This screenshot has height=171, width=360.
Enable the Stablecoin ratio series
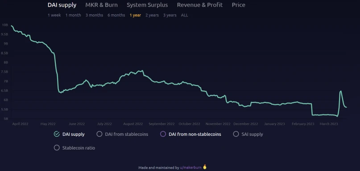pyautogui.click(x=57, y=148)
